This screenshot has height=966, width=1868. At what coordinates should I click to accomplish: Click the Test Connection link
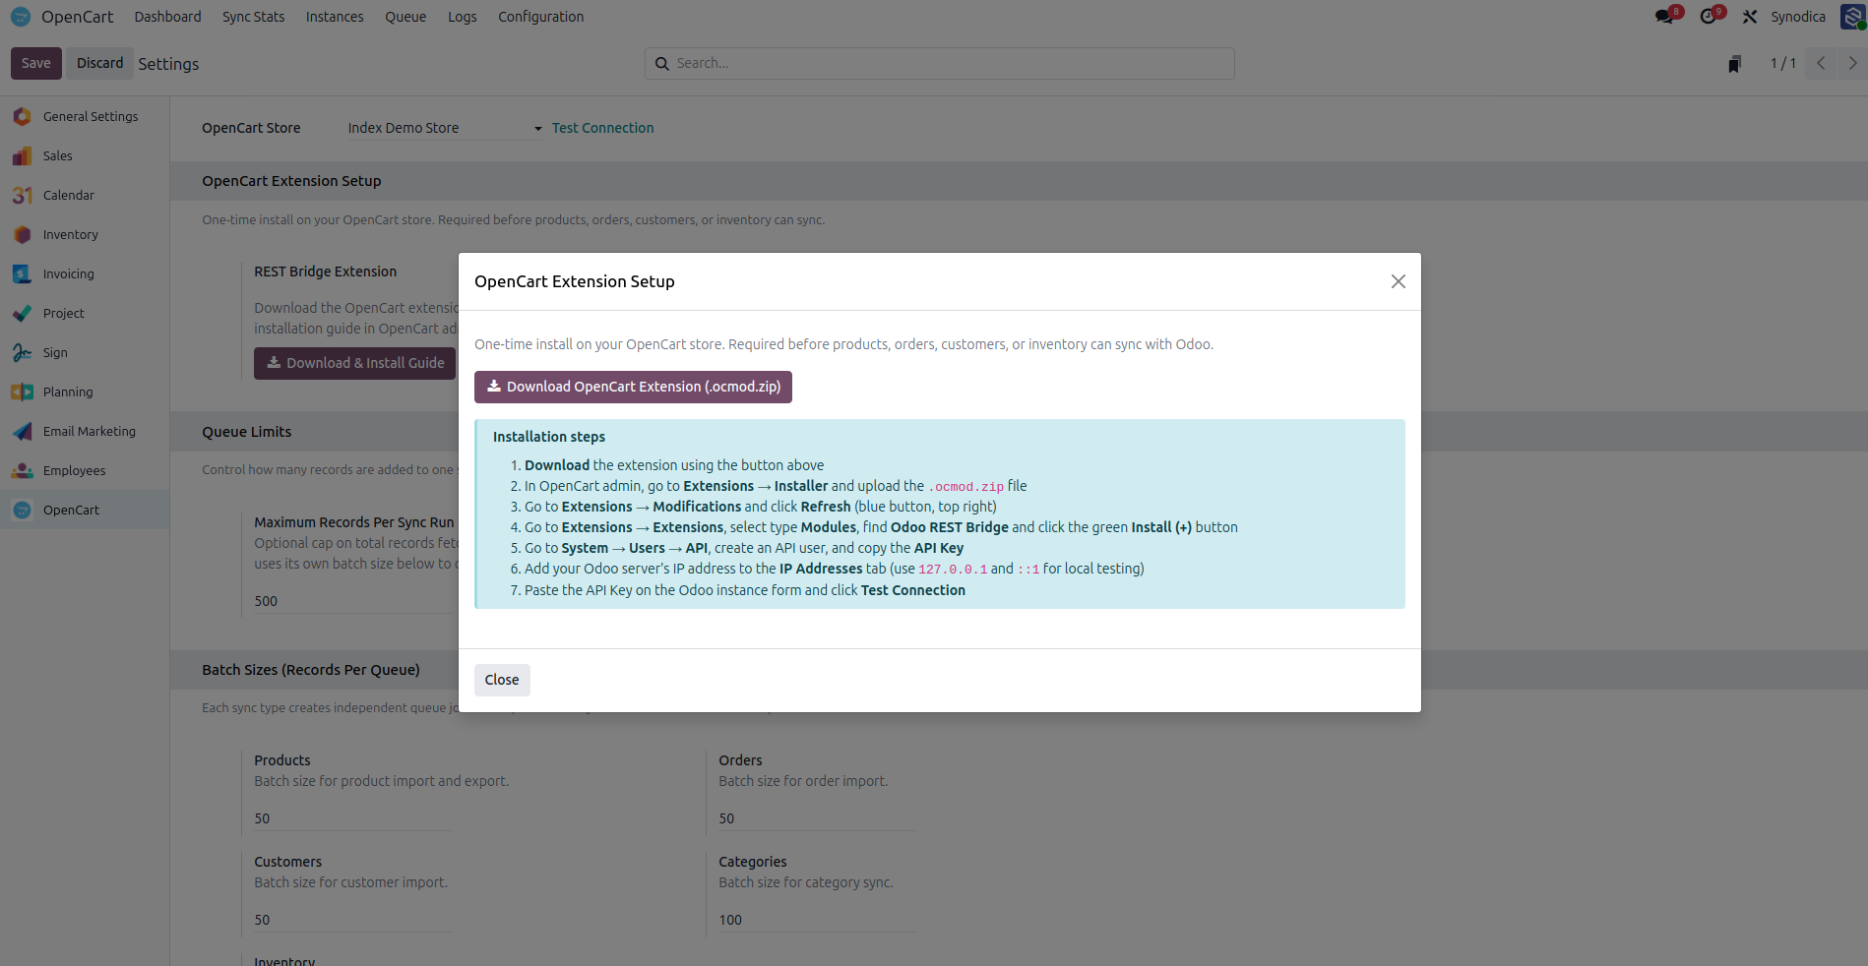pos(602,128)
